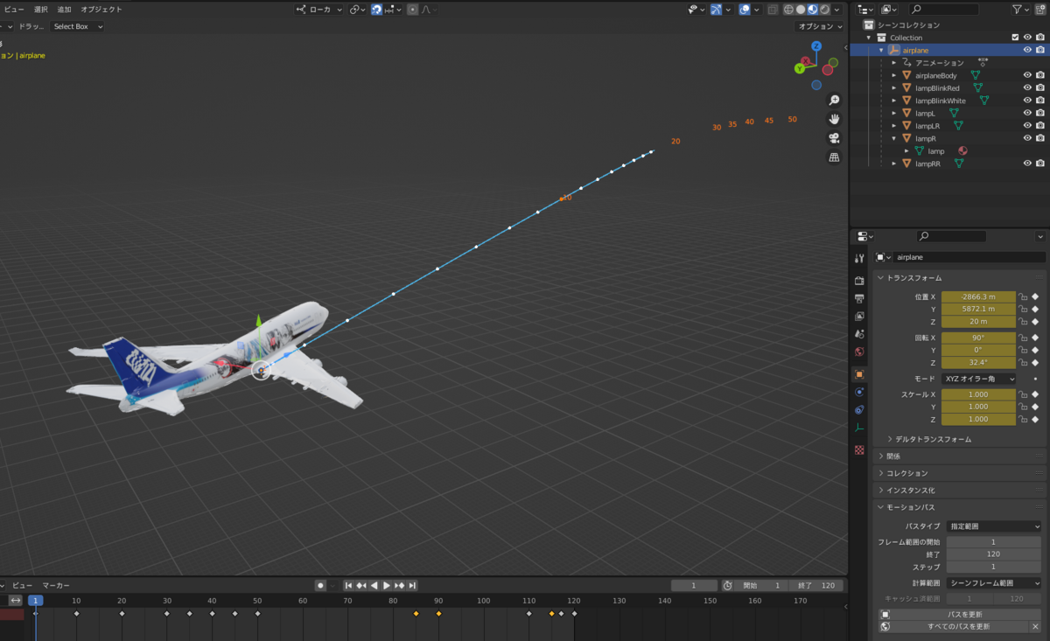
Task: Click the use preview range clock icon
Action: pos(727,585)
